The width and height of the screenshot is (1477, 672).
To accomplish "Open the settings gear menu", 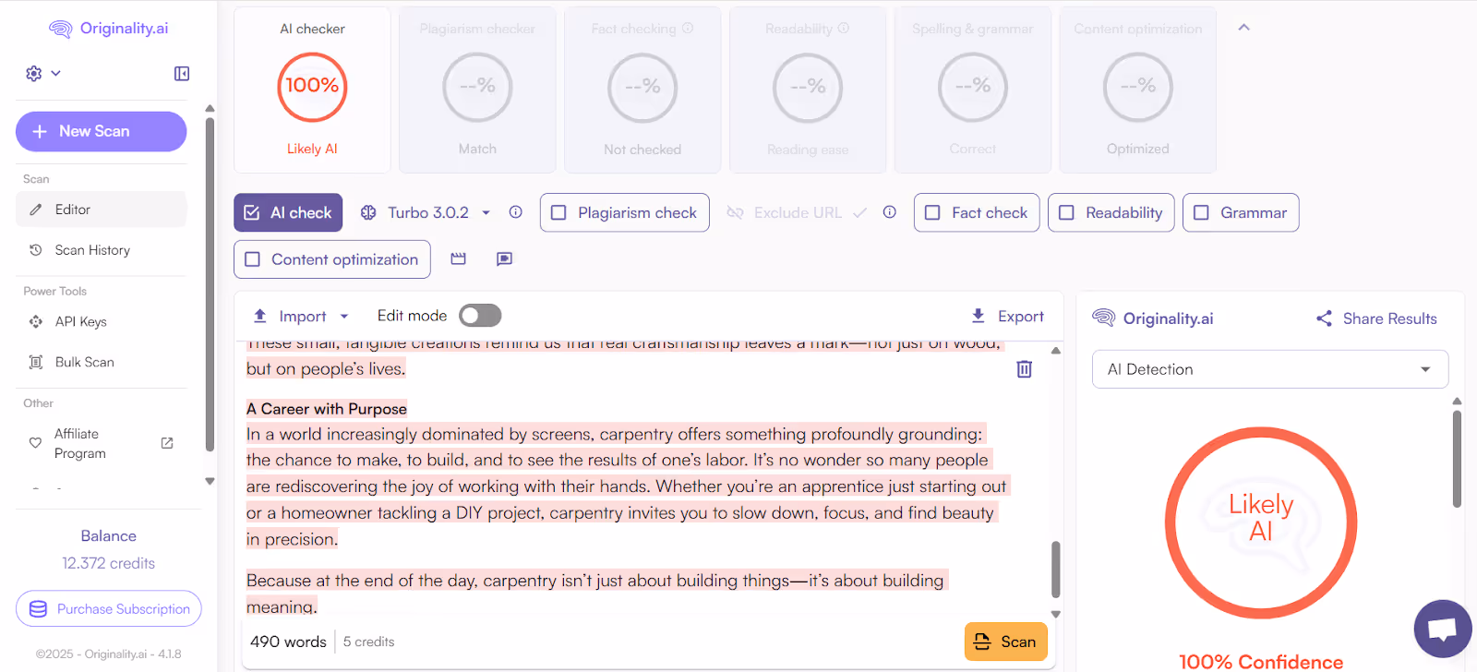I will click(43, 73).
